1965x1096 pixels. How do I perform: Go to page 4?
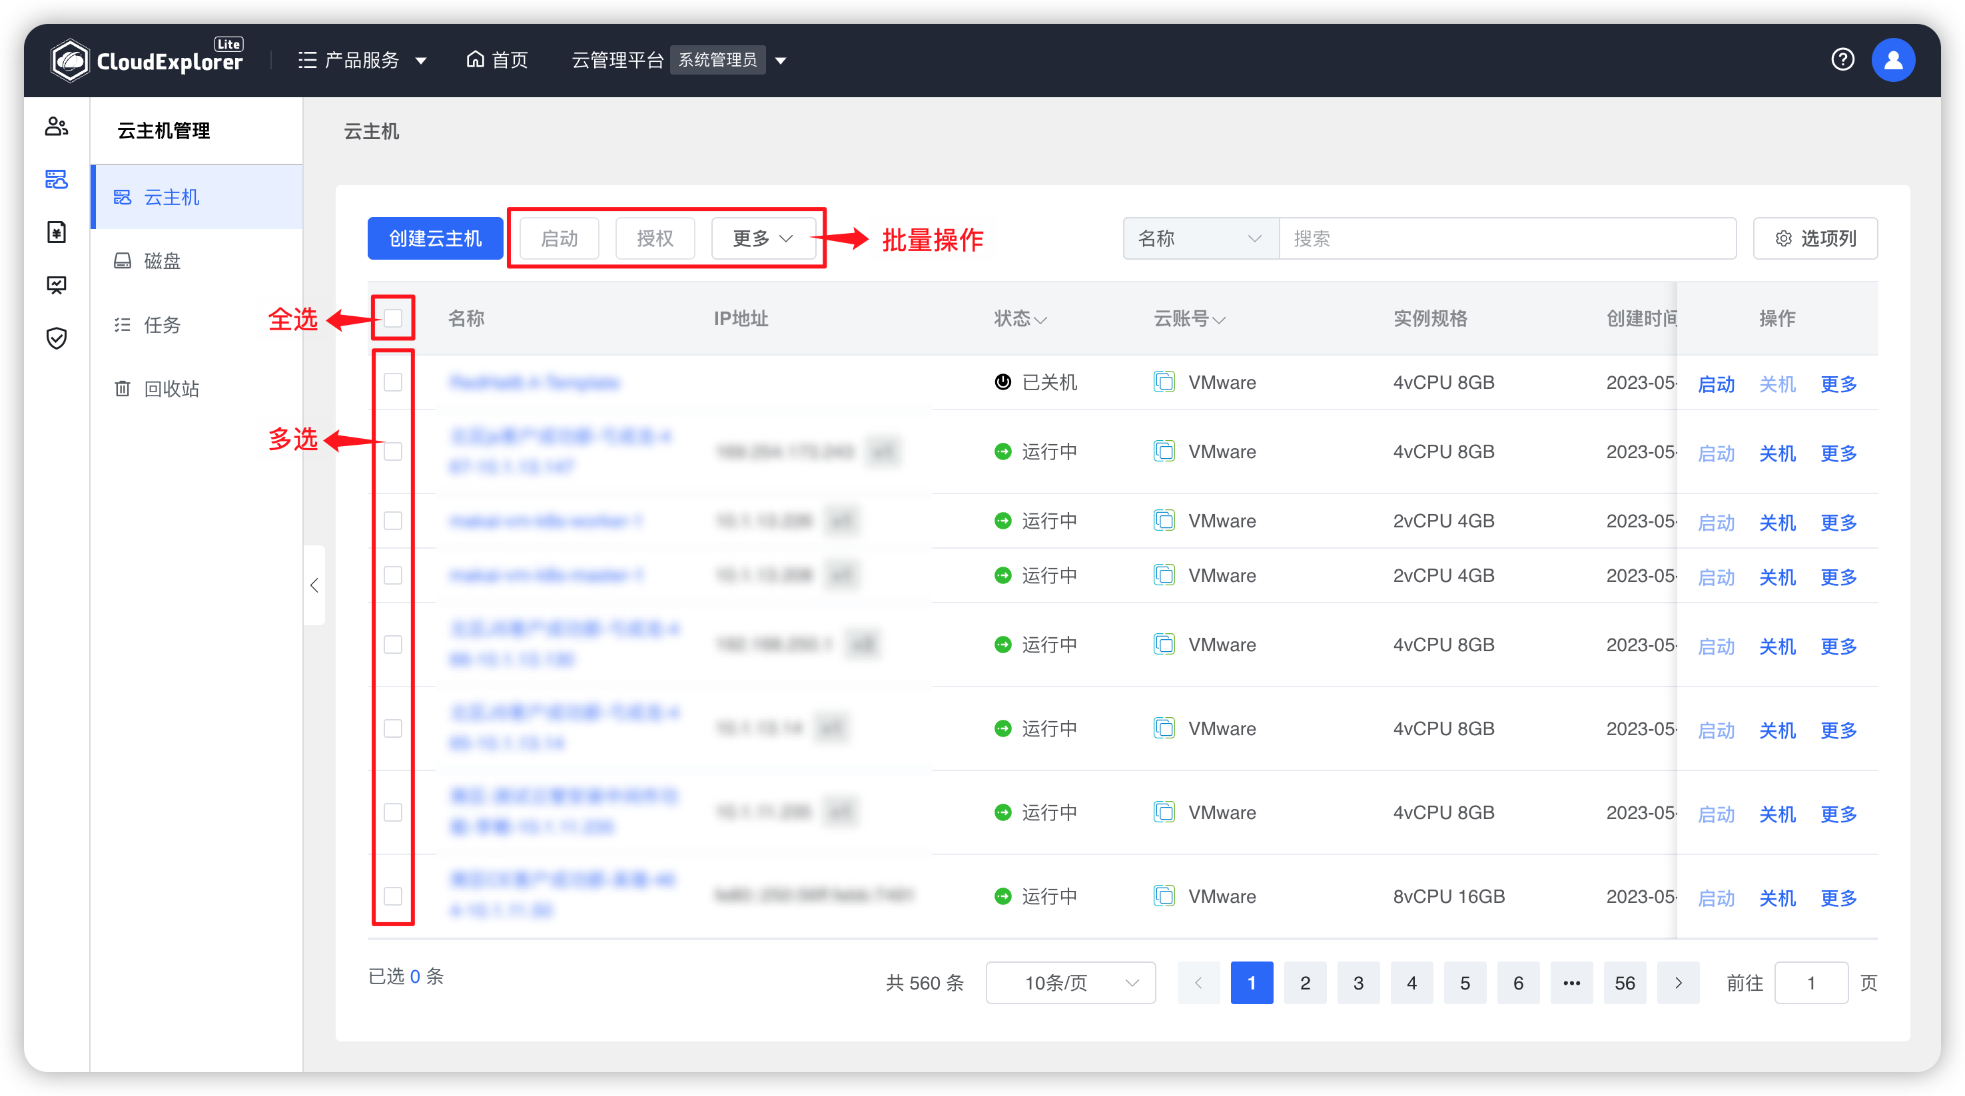1412,982
